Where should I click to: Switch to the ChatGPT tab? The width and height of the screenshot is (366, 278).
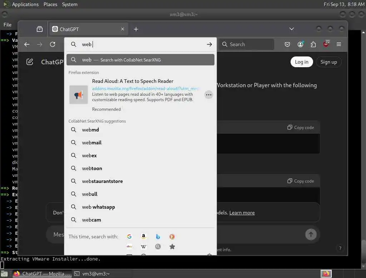coord(89,29)
